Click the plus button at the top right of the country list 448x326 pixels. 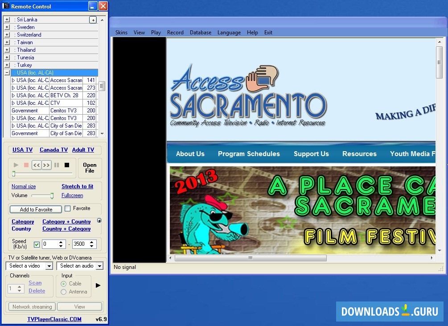(x=93, y=20)
